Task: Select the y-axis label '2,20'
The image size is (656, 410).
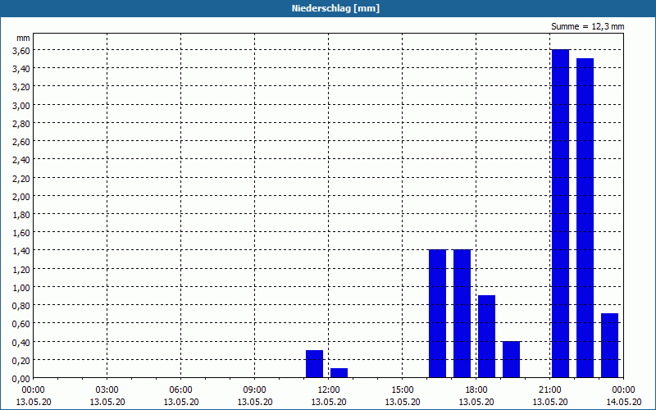Action: [21, 178]
